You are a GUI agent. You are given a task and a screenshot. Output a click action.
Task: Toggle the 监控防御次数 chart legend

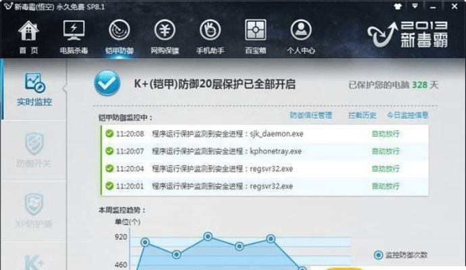(x=402, y=254)
